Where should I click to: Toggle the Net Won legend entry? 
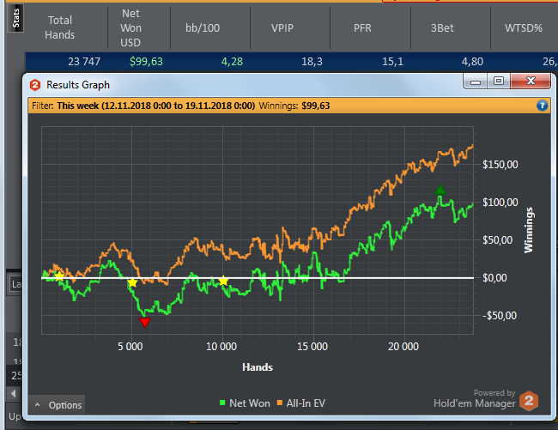[245, 403]
